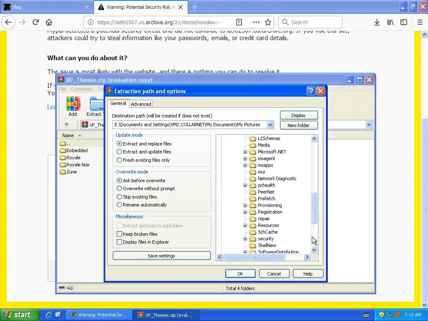Expand the Registration tree folder
The height and width of the screenshot is (321, 428).
pyautogui.click(x=245, y=212)
